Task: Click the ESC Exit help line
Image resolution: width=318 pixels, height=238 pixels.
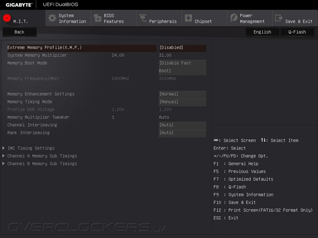Action: [x=226, y=218]
